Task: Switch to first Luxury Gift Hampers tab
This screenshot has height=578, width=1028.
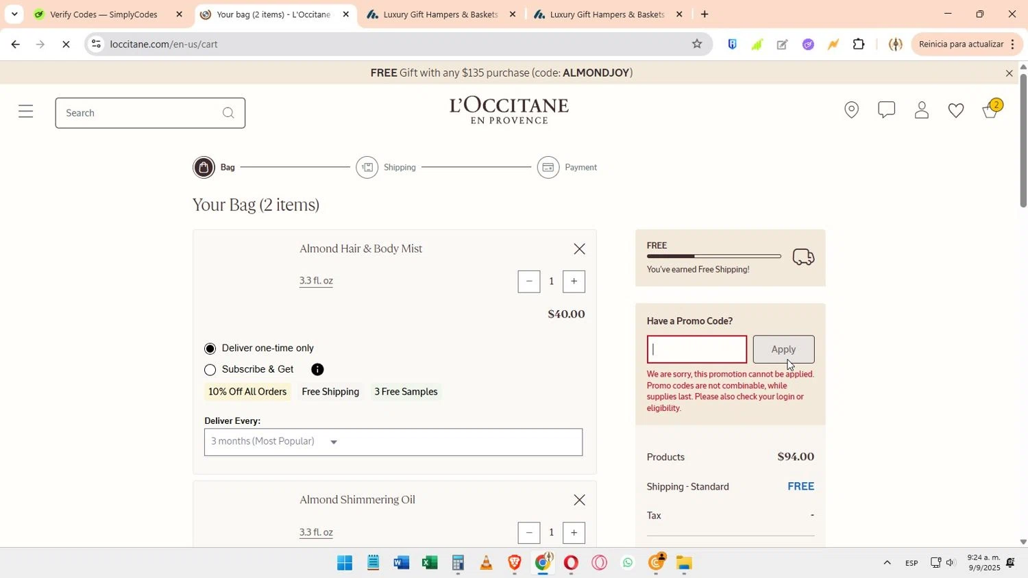Action: [440, 14]
